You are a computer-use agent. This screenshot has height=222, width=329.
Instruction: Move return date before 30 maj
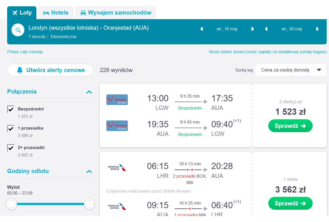click(266, 29)
